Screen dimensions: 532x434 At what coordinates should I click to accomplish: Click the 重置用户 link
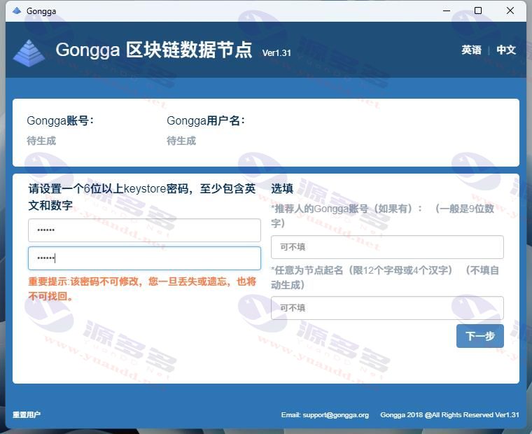(x=27, y=414)
